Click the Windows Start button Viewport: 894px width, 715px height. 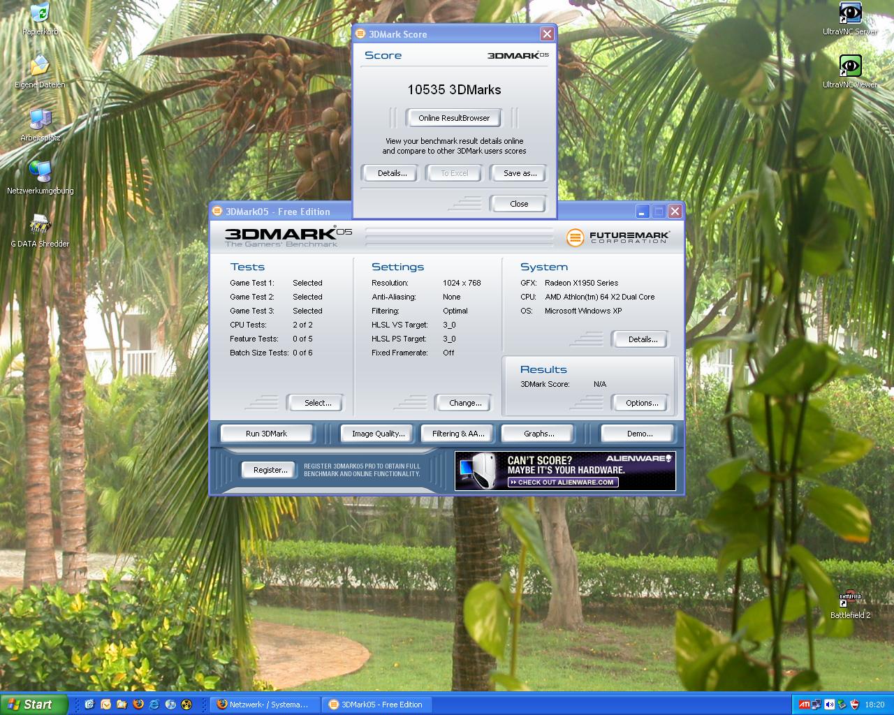tap(34, 705)
